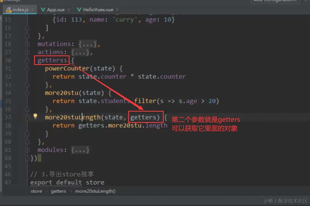Click the 'modules' key on line 41
Image resolution: width=310 pixels, height=206 pixels.
pos(51,150)
